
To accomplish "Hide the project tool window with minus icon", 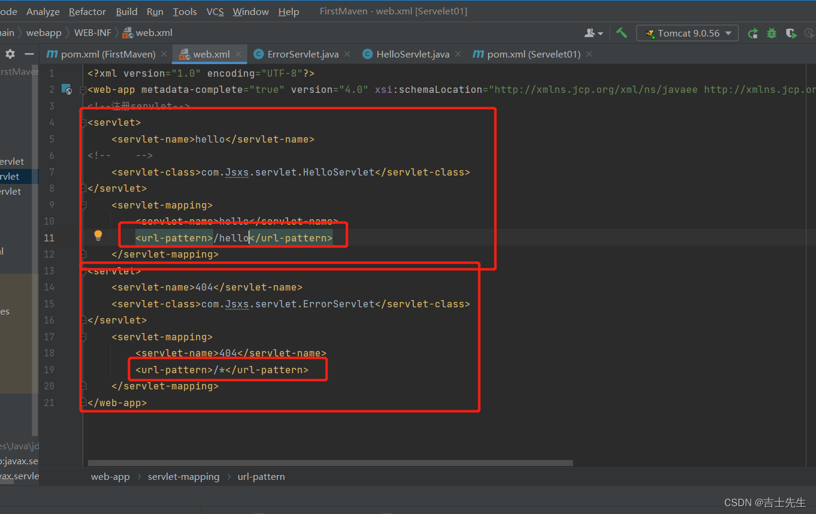I will tap(28, 54).
